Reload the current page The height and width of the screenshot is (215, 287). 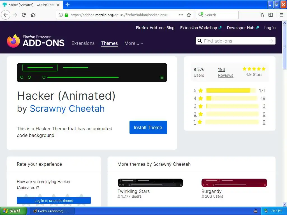click(x=24, y=15)
